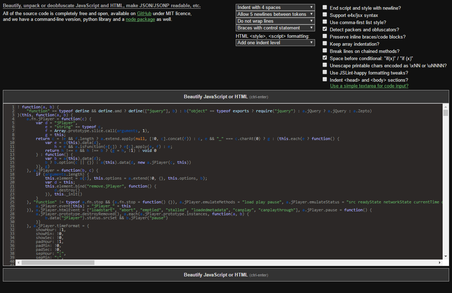Open 'Braces with control statement' dropdown
Screen dimensions: 452x293
click(275, 28)
